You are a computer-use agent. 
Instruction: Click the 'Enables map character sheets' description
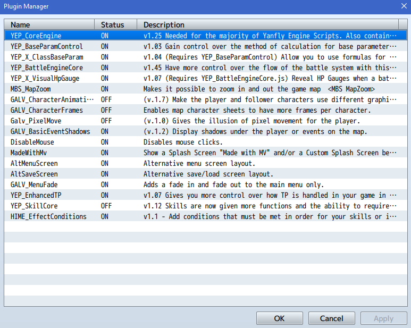tap(257, 110)
